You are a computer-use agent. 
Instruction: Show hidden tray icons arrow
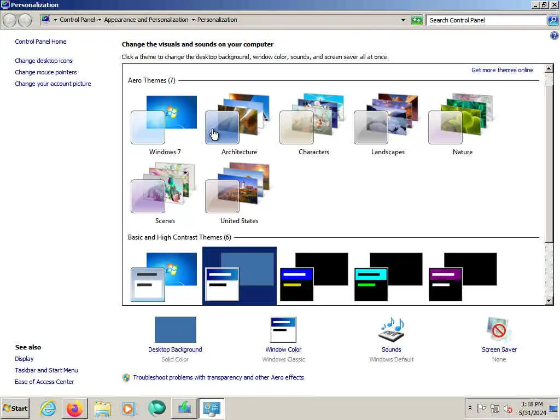tap(470, 408)
